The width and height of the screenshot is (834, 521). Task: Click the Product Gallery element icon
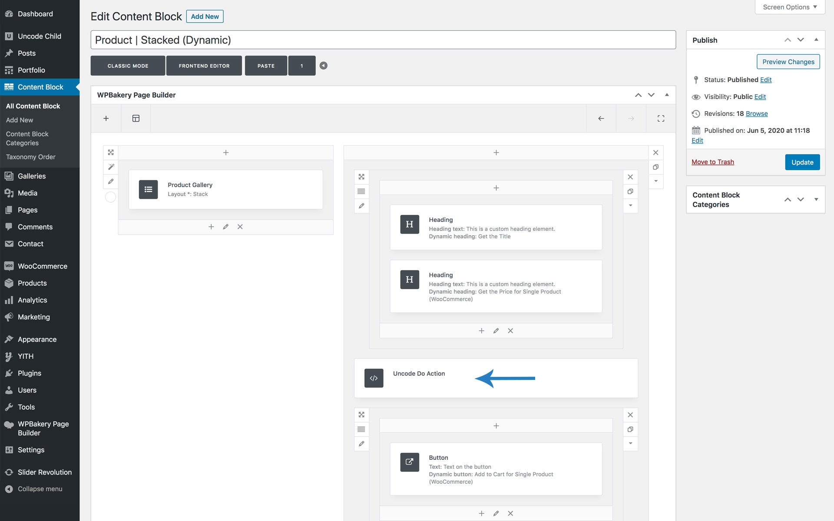point(148,189)
